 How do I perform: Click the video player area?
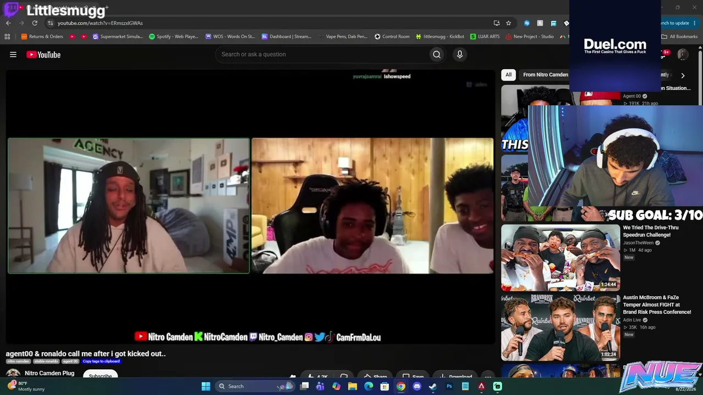coord(250,206)
